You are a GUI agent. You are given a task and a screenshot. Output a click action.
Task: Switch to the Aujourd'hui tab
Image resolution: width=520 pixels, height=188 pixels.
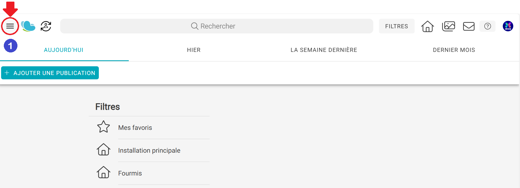coord(64,50)
